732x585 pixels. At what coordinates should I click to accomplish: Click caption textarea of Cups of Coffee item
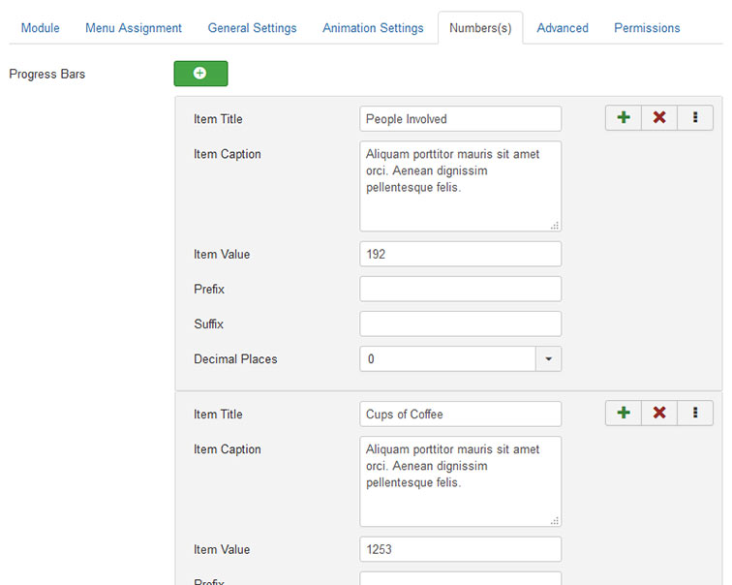(460, 481)
